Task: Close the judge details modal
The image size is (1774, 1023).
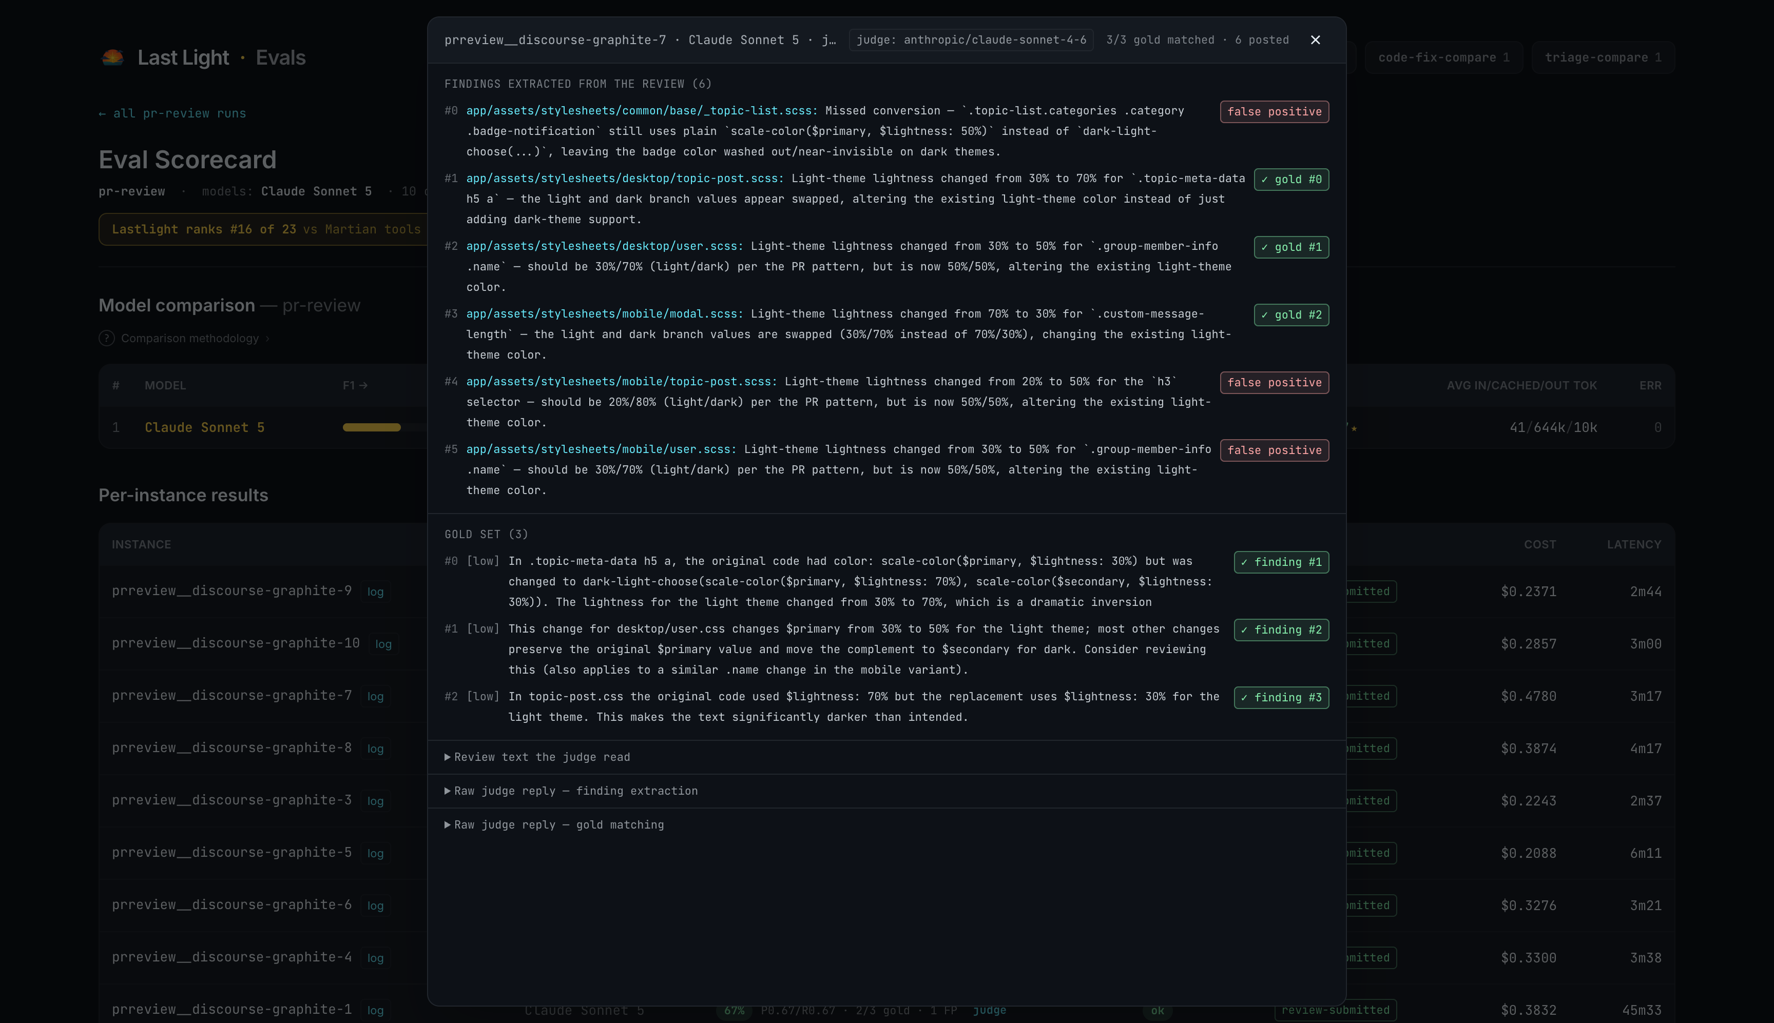Action: (x=1315, y=40)
